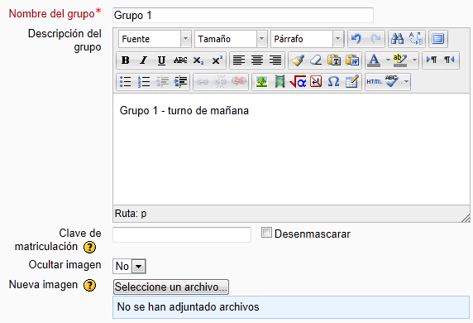Click the text color A icon
The image size is (473, 323).
(x=374, y=60)
